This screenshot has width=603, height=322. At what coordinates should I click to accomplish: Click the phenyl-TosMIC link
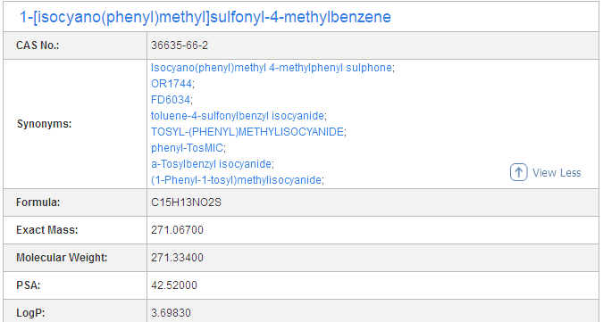point(187,148)
